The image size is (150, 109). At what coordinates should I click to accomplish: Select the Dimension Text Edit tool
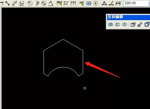(111, 3)
